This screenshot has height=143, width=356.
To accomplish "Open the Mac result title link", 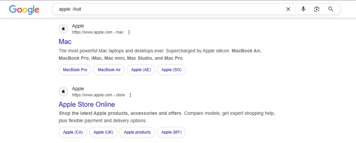I will tap(65, 42).
